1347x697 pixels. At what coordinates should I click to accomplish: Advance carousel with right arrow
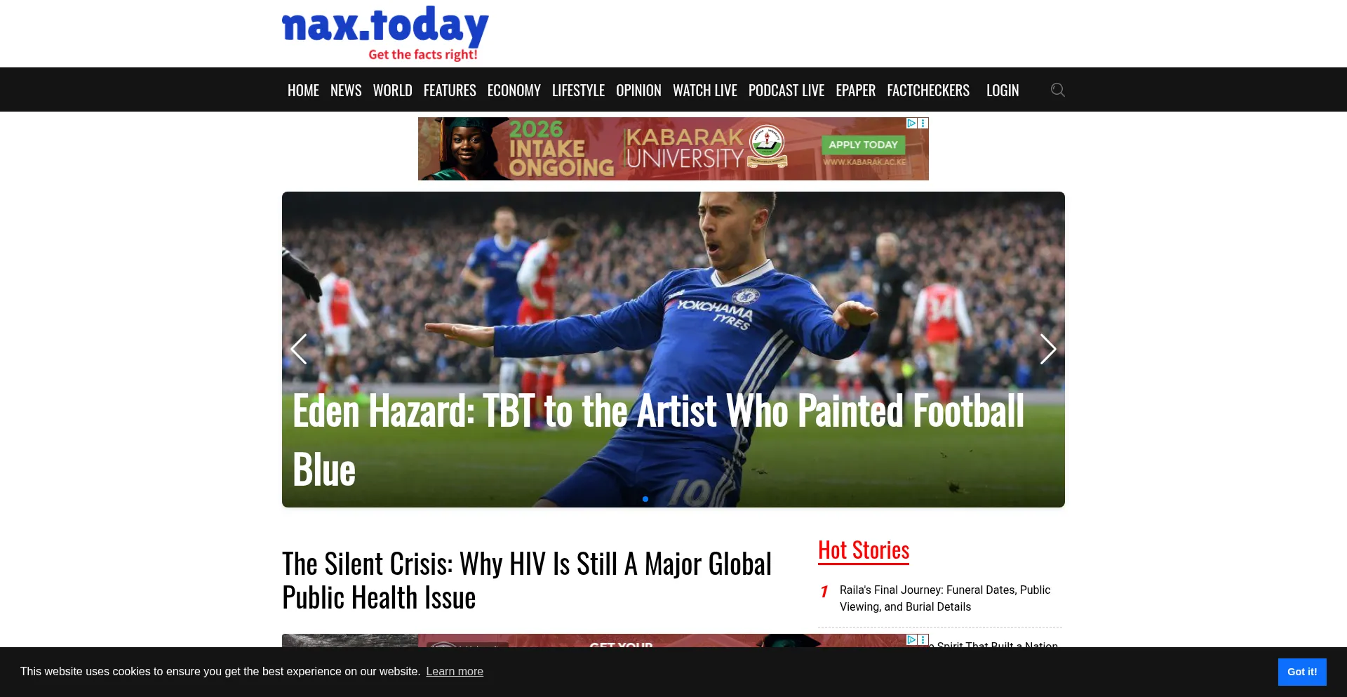[x=1047, y=349]
